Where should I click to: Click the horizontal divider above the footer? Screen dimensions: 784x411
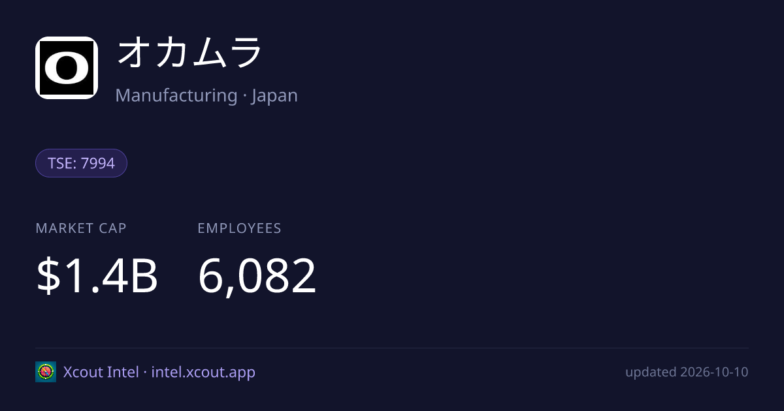tap(392, 348)
